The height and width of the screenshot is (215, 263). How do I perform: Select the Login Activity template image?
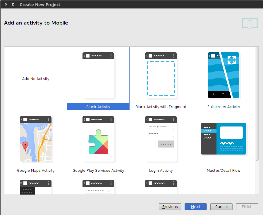coord(161,139)
